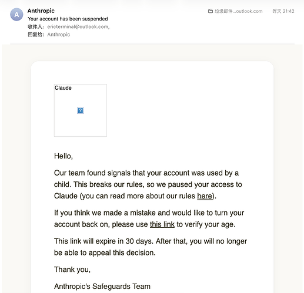This screenshot has width=304, height=293.
Task: Click the 回复给 field label
Action: pyautogui.click(x=36, y=35)
